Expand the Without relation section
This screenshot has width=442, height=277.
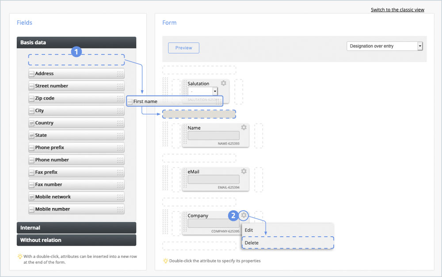point(76,240)
